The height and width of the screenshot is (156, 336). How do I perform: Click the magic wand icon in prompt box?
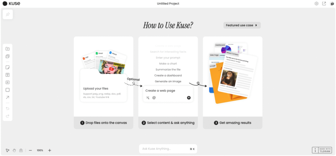pyautogui.click(x=148, y=98)
